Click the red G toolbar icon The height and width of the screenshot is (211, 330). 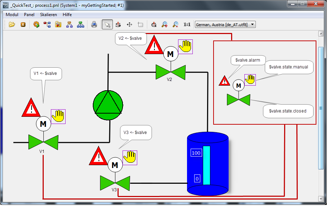(x=154, y=25)
